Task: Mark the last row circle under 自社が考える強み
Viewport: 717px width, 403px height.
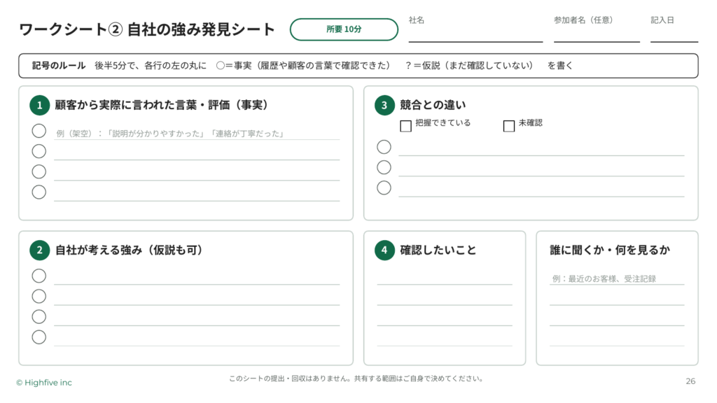Action: tap(39, 337)
